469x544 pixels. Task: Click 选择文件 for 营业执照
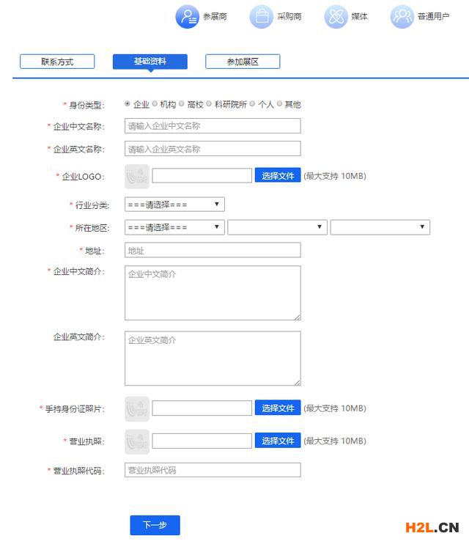(278, 441)
